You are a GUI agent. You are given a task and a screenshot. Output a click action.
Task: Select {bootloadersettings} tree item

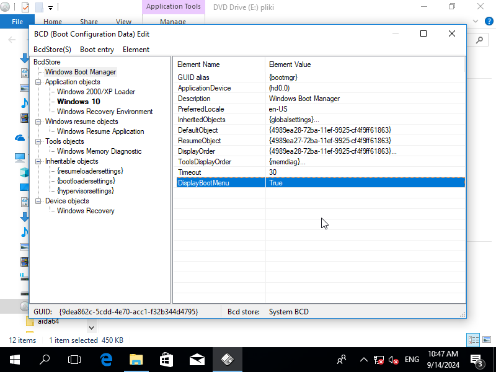click(x=86, y=181)
